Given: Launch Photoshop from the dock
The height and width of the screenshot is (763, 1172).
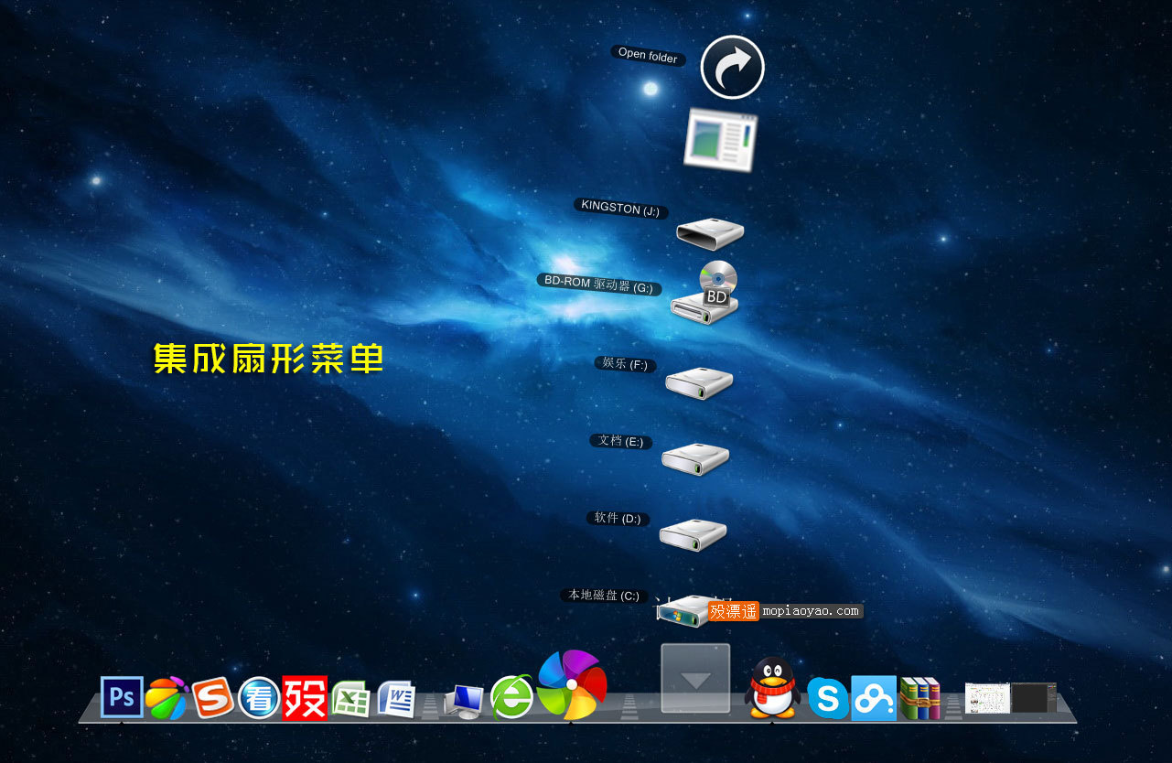Looking at the screenshot, I should point(122,698).
